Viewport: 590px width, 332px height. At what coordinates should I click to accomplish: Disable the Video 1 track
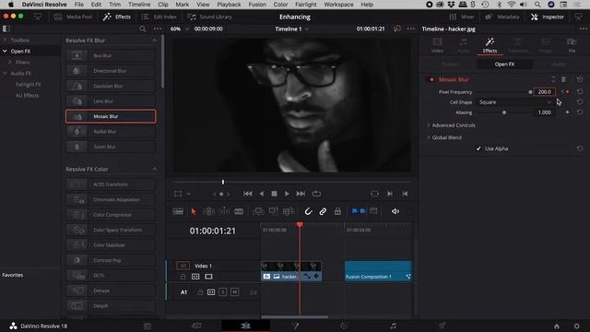tap(208, 277)
